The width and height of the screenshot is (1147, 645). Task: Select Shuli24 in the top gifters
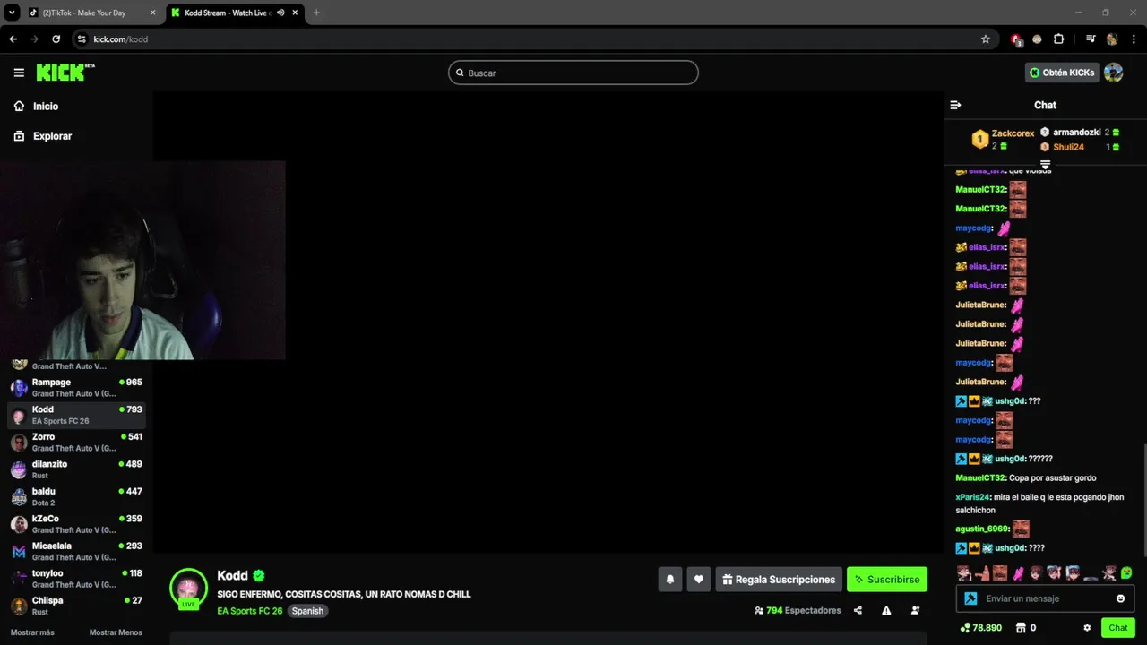point(1068,147)
